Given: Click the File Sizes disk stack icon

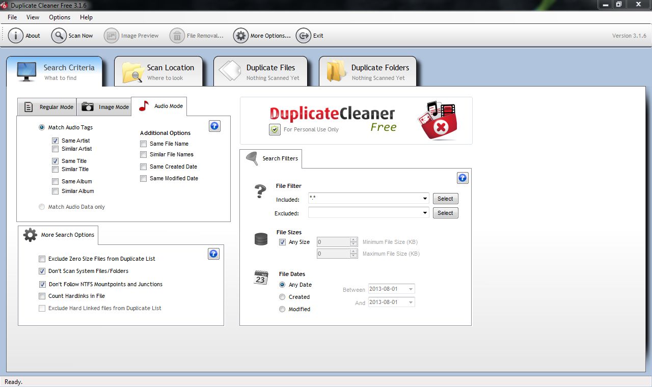Looking at the screenshot, I should click(x=261, y=239).
